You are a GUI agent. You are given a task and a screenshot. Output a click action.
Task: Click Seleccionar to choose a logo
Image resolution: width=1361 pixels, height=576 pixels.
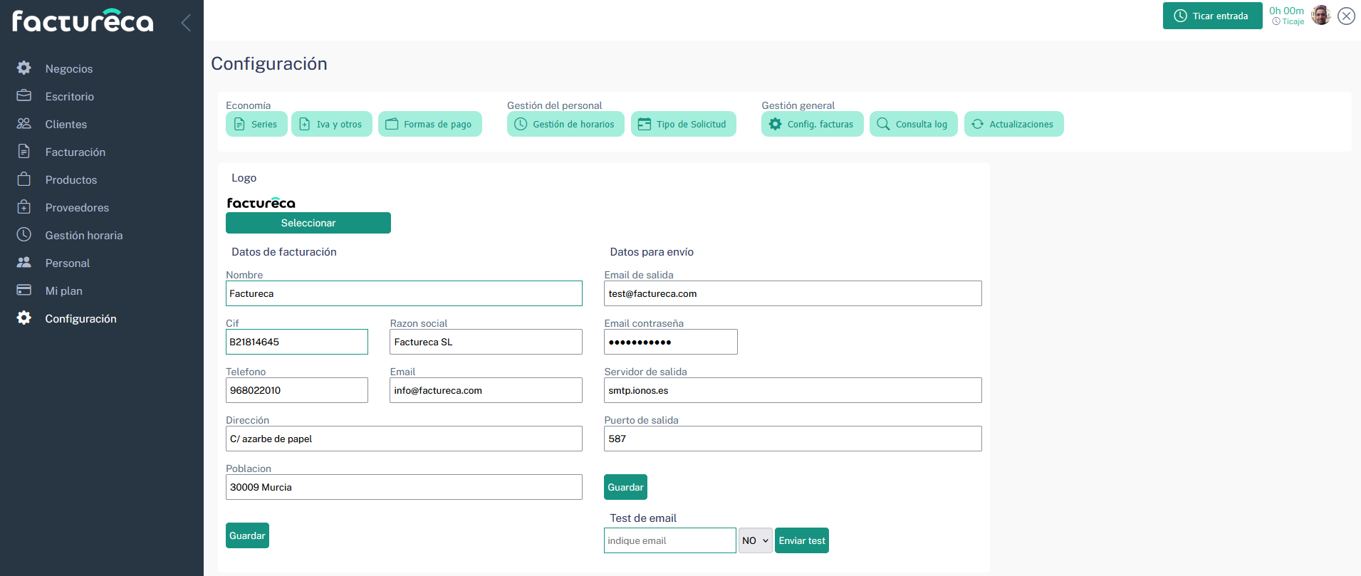point(308,223)
